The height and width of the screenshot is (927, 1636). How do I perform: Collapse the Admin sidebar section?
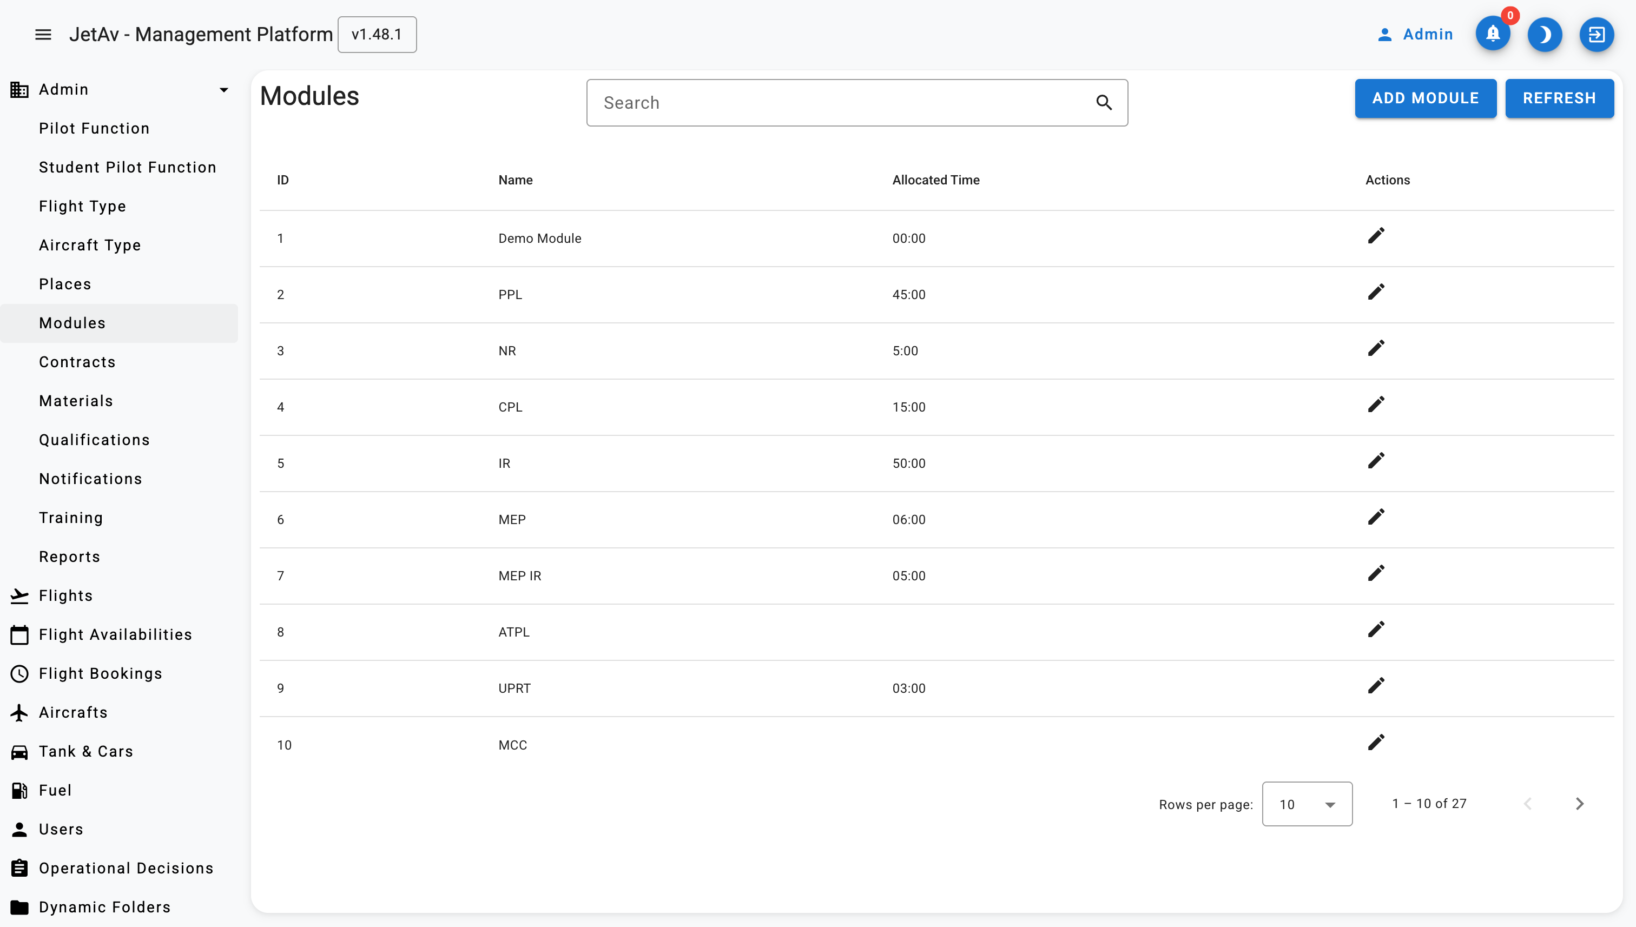pyautogui.click(x=223, y=90)
